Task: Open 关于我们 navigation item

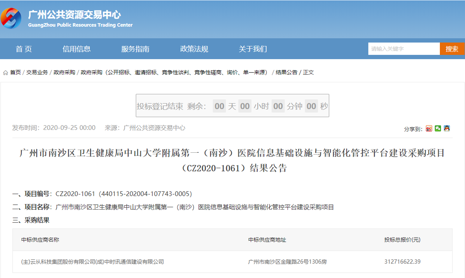Action: tap(253, 49)
